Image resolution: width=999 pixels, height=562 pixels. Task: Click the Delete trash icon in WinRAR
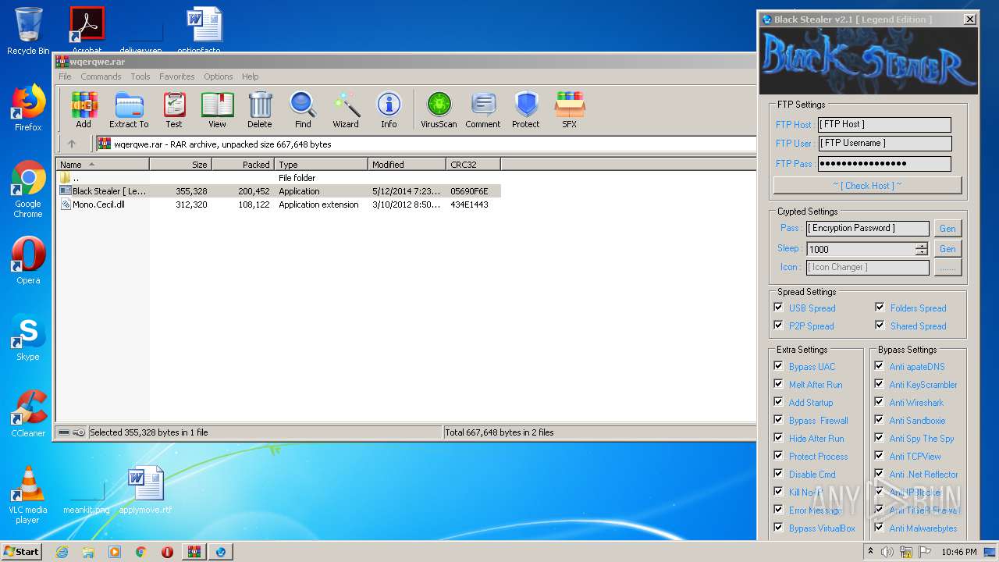click(x=260, y=109)
